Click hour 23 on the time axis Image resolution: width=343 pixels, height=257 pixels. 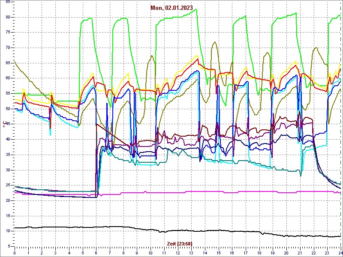pos(327,253)
